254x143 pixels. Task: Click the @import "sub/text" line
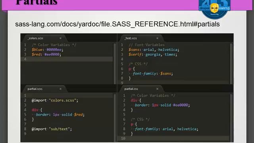click(x=52, y=129)
